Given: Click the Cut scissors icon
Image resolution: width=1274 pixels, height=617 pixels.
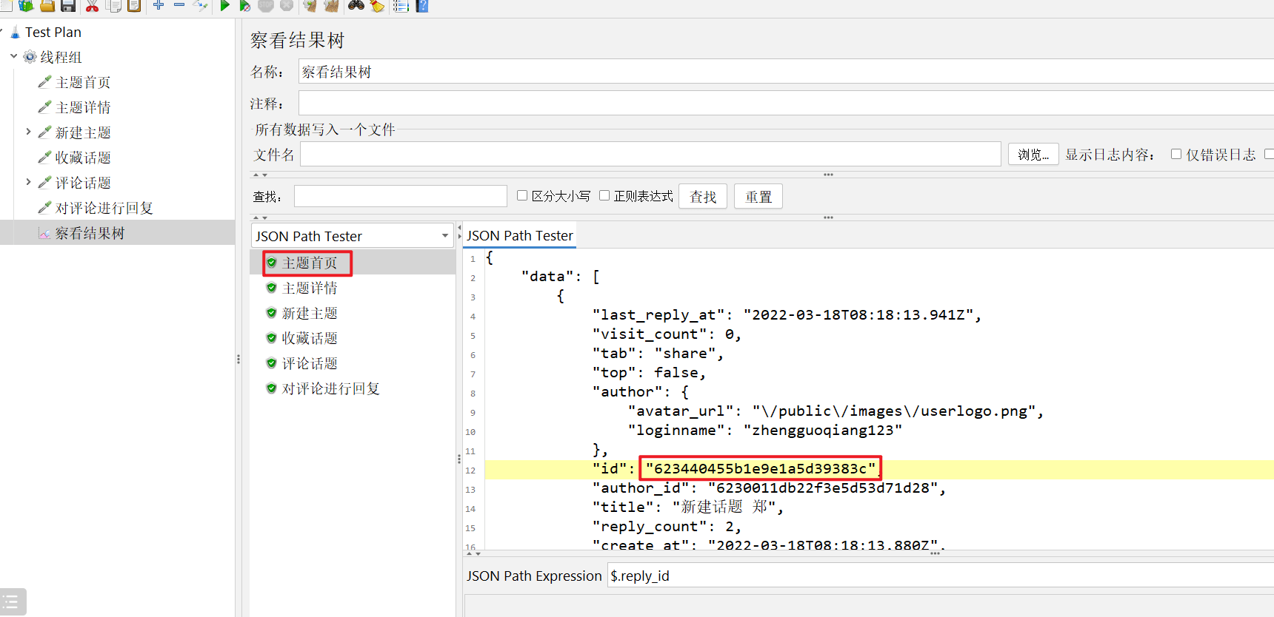Looking at the screenshot, I should coord(92,5).
